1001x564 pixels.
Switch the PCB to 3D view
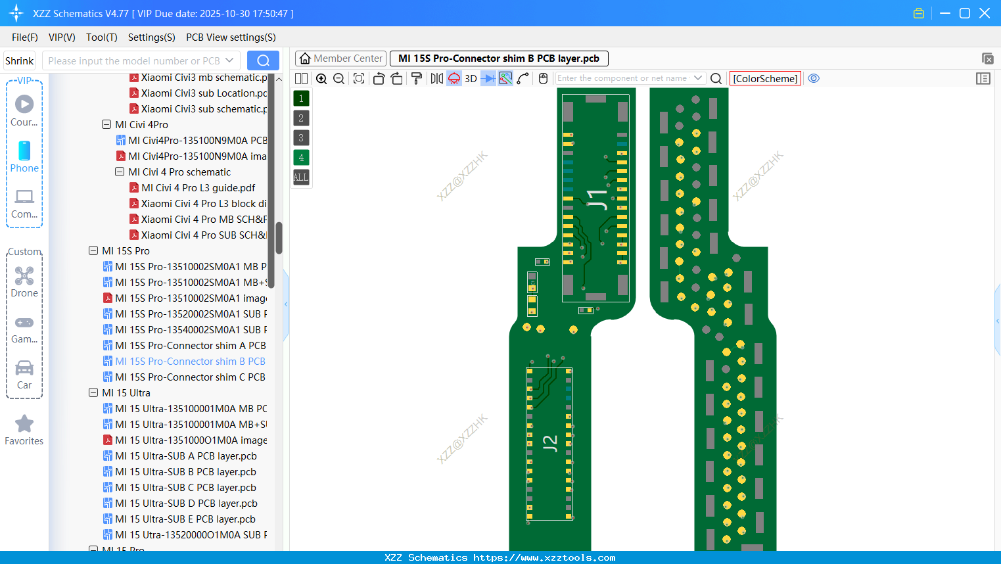pos(471,78)
